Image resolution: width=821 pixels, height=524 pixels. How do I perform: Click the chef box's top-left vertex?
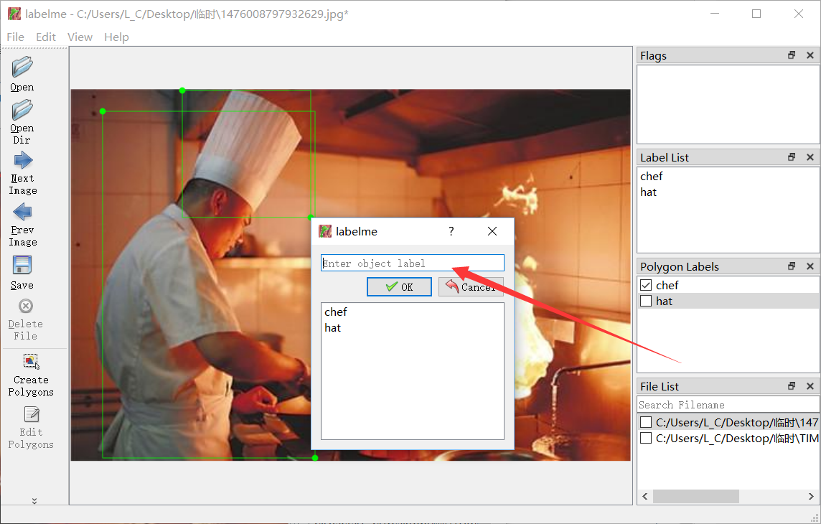(103, 111)
